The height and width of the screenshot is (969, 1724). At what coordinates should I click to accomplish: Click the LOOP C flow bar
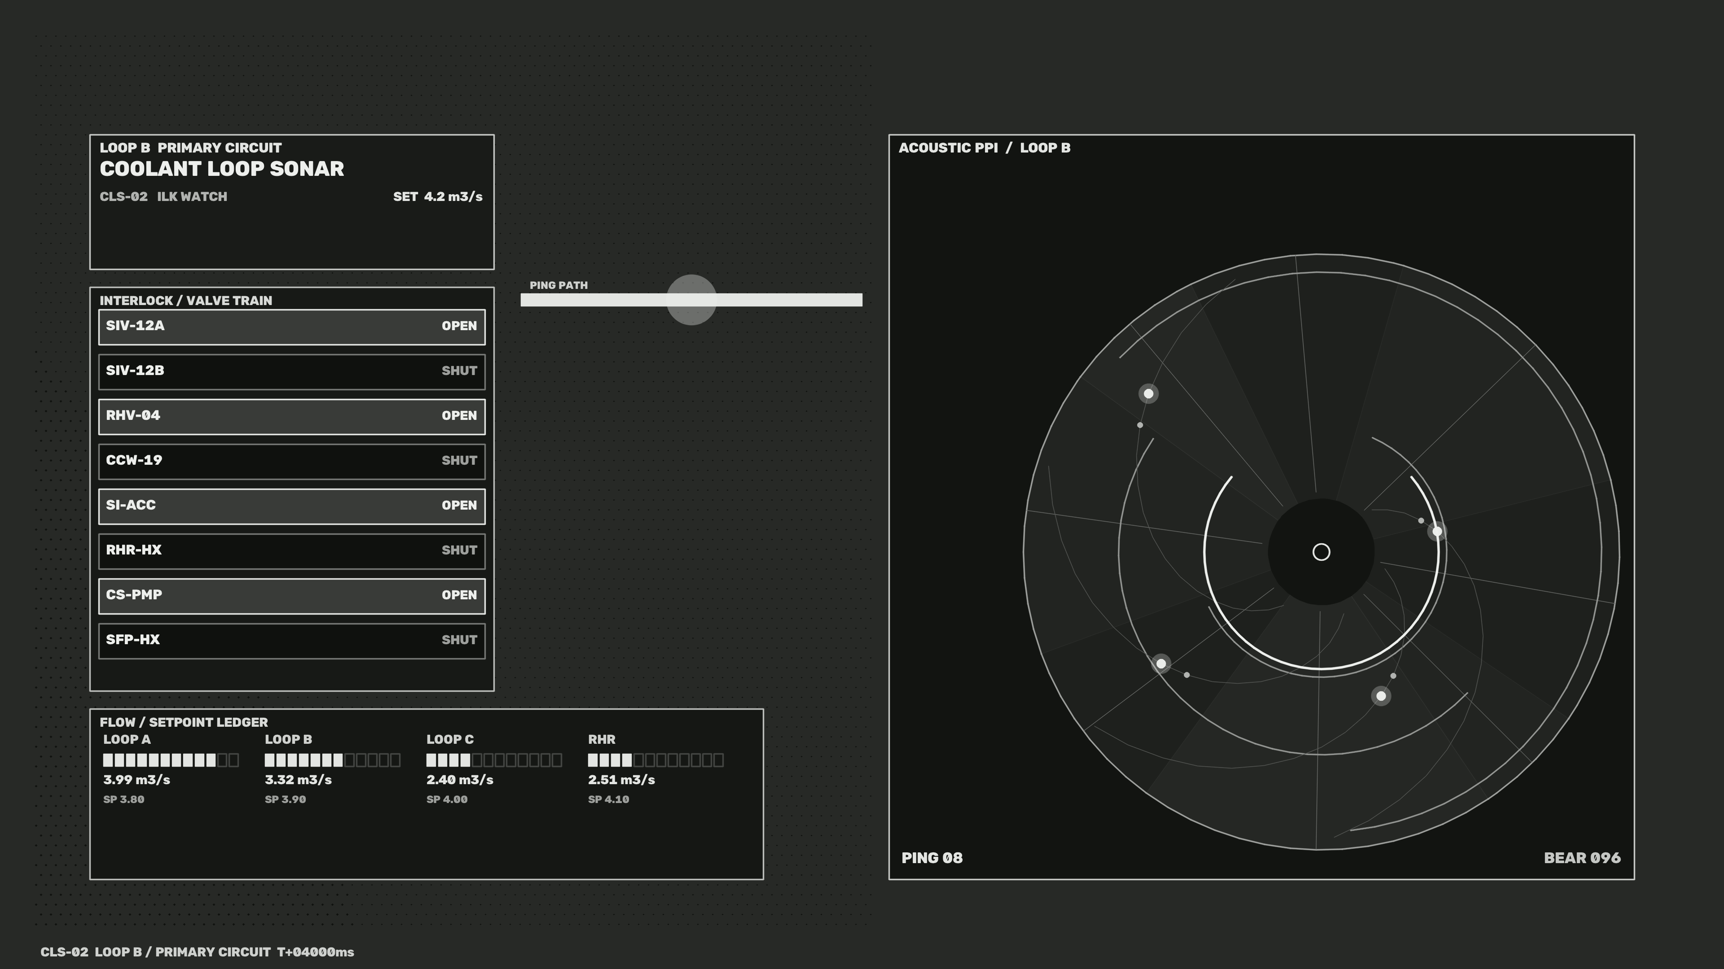[x=494, y=759]
